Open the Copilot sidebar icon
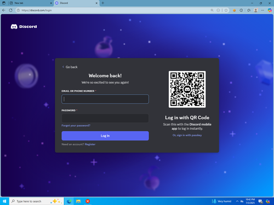This screenshot has width=274, height=205. (270, 10)
